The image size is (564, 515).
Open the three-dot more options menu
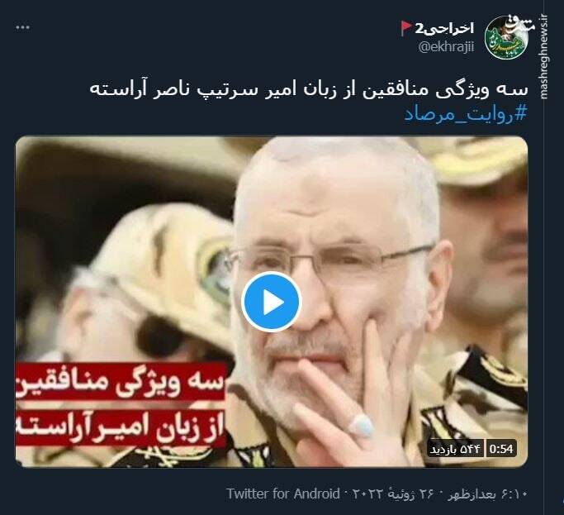[23, 28]
